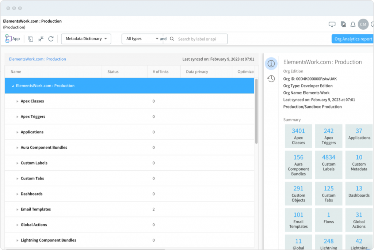Click the refresh icon in toolbar
Image resolution: width=374 pixels, height=250 pixels.
[51, 39]
